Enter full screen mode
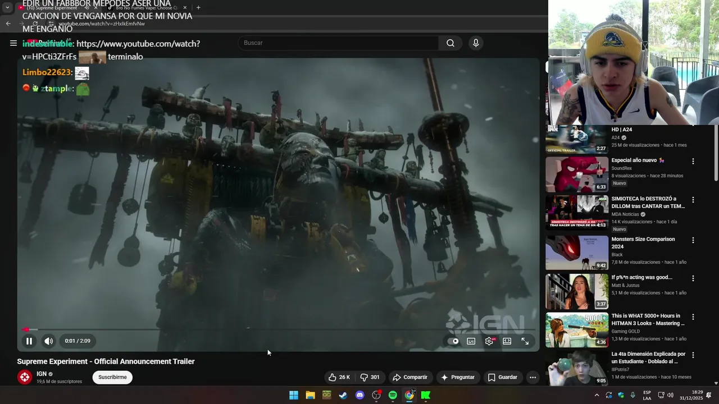The width and height of the screenshot is (719, 404). point(525,341)
